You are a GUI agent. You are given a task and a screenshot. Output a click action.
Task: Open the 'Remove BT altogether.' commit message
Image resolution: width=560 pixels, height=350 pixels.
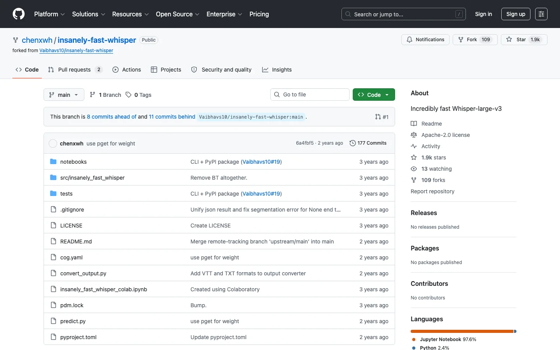(x=219, y=178)
